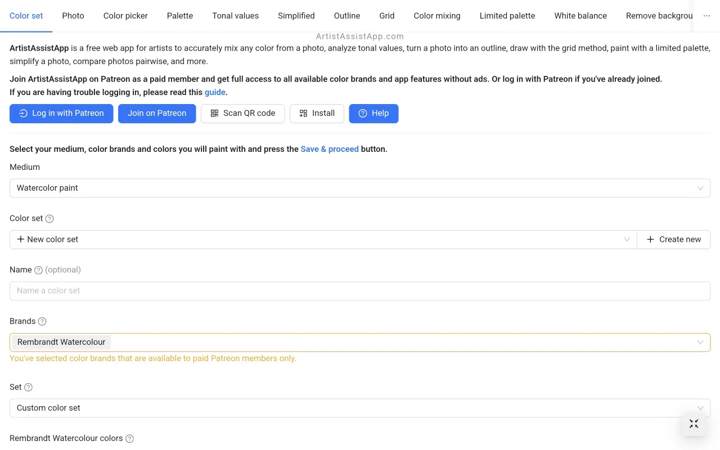Screen dimensions: 720x450
Task: Expand the Brands selector with Rembrandt Watercolour
Action: (360, 343)
